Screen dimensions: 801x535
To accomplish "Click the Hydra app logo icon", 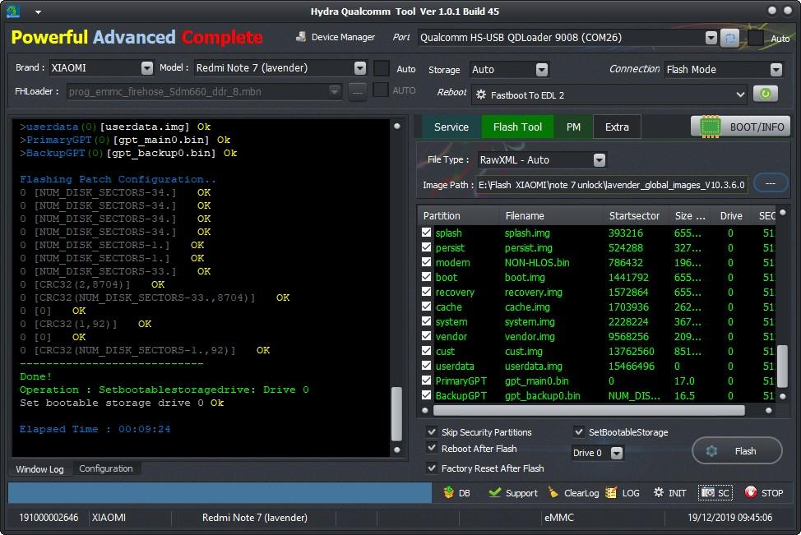I will coord(14,11).
